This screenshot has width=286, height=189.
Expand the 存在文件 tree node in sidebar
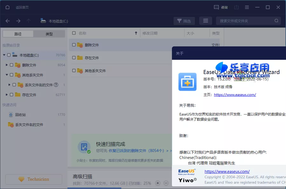click(x=7, y=95)
